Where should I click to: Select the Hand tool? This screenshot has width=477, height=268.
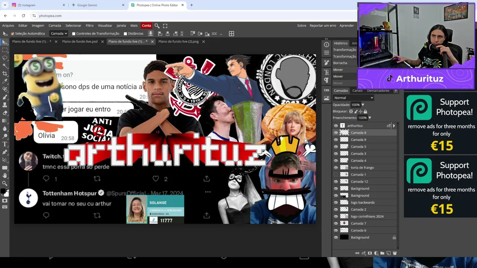pos(5,175)
